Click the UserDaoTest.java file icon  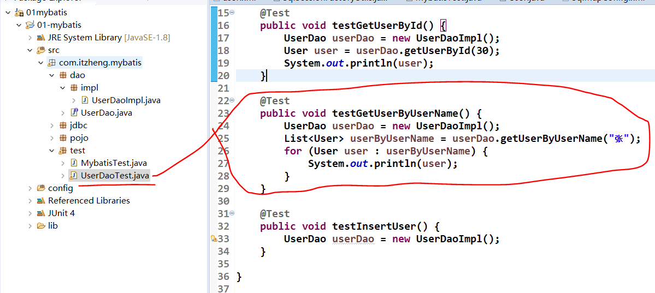click(74, 176)
